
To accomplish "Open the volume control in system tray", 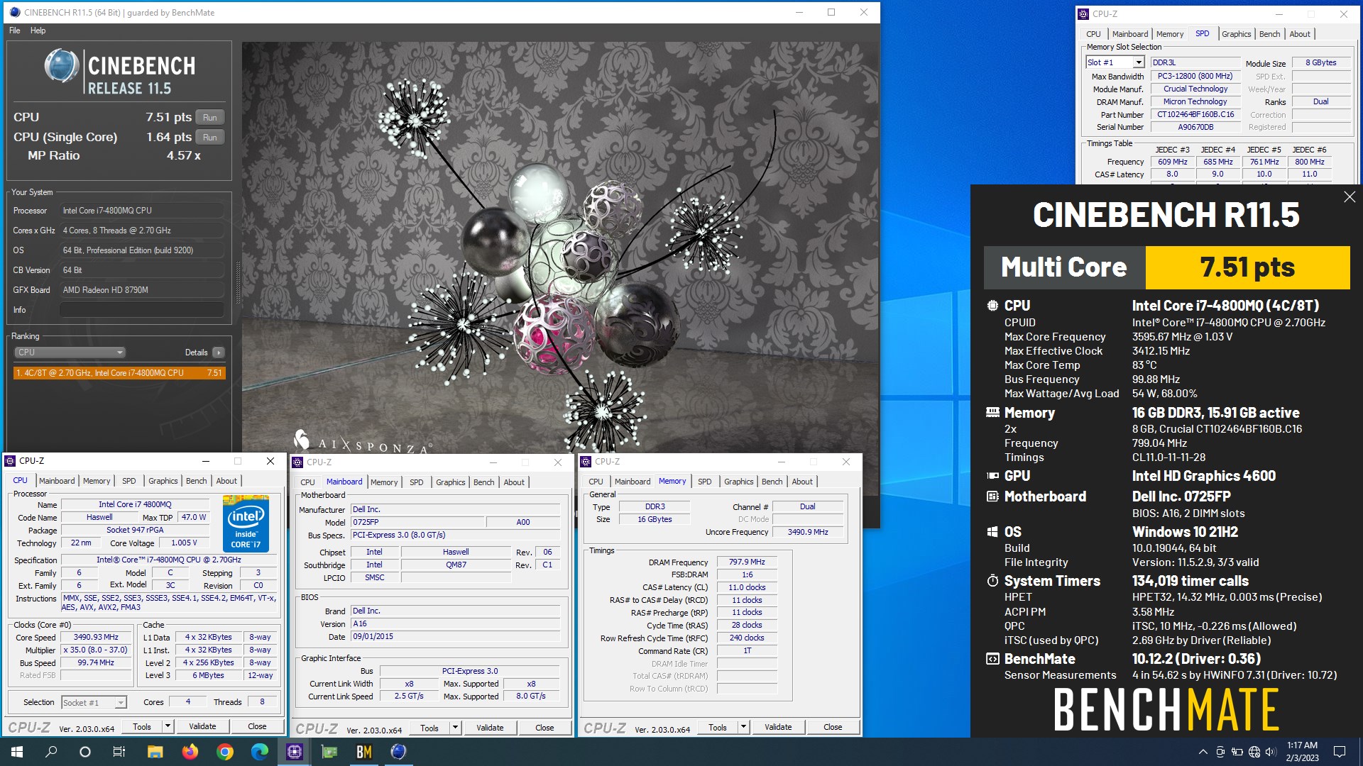I will [x=1271, y=752].
